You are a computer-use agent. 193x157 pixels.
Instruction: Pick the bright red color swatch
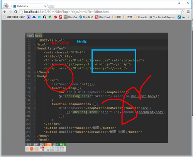point(43,148)
